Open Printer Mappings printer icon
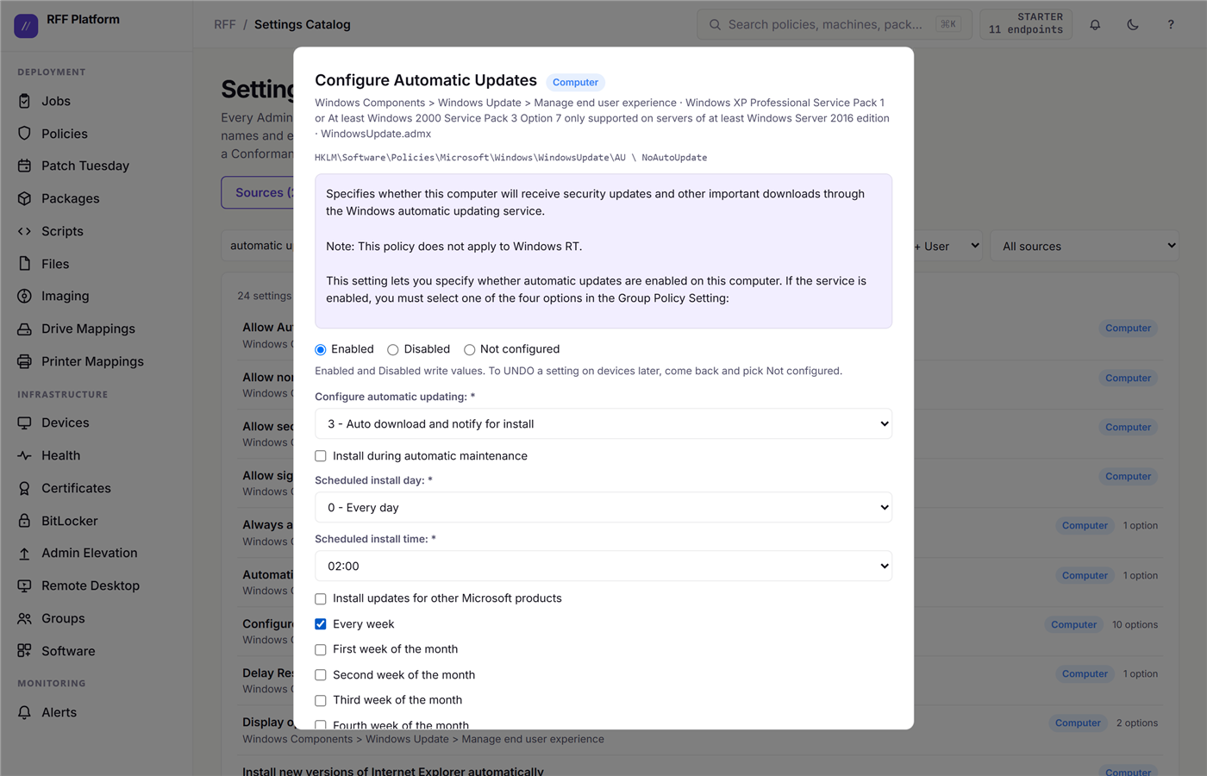 point(24,361)
